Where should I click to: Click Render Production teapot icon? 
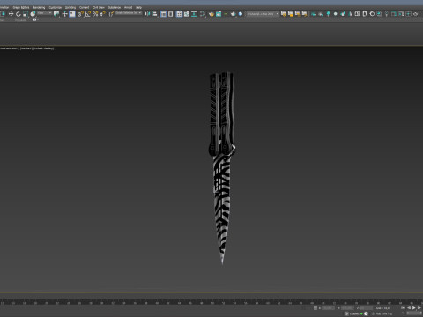click(234, 14)
